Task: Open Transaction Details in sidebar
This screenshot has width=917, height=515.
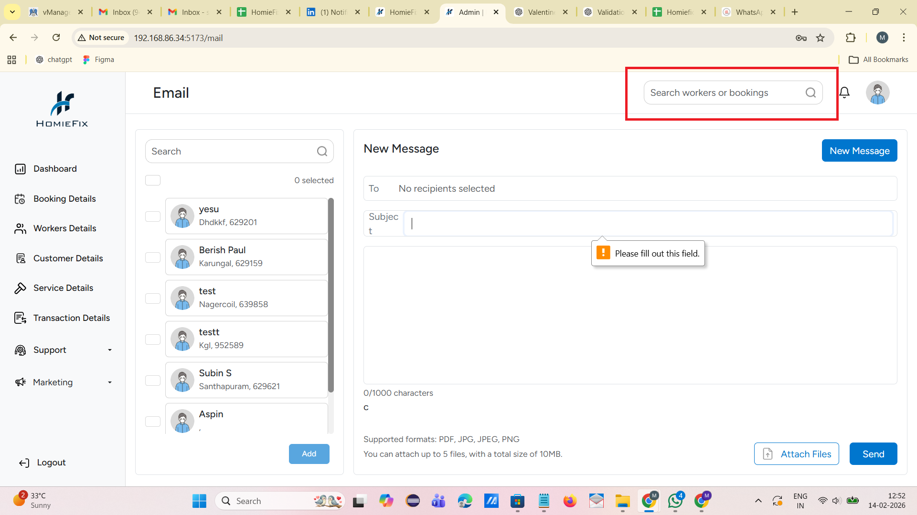Action: (x=71, y=318)
